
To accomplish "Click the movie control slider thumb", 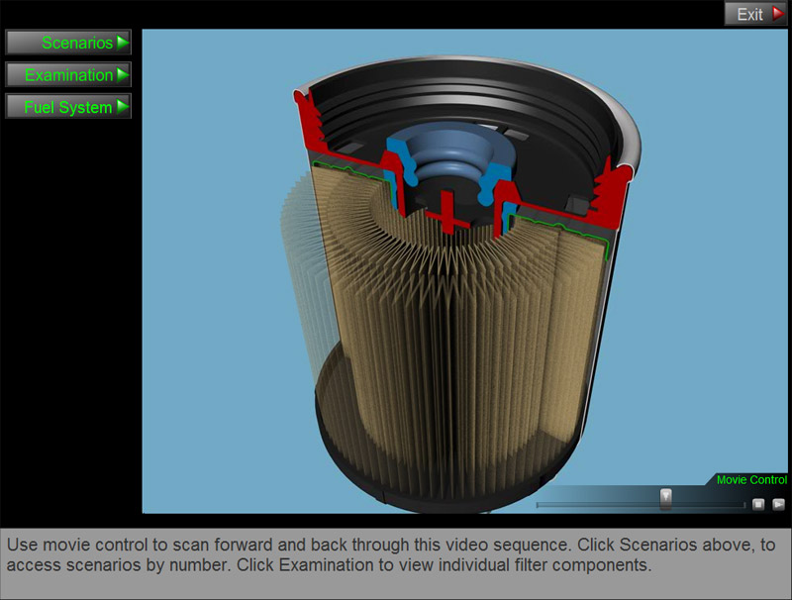I will [x=665, y=498].
